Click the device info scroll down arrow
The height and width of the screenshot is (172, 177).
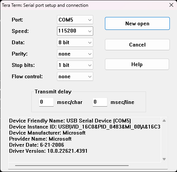click(164, 159)
